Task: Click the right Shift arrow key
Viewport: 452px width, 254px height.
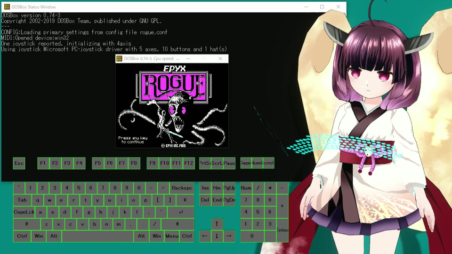Action: [x=178, y=224]
